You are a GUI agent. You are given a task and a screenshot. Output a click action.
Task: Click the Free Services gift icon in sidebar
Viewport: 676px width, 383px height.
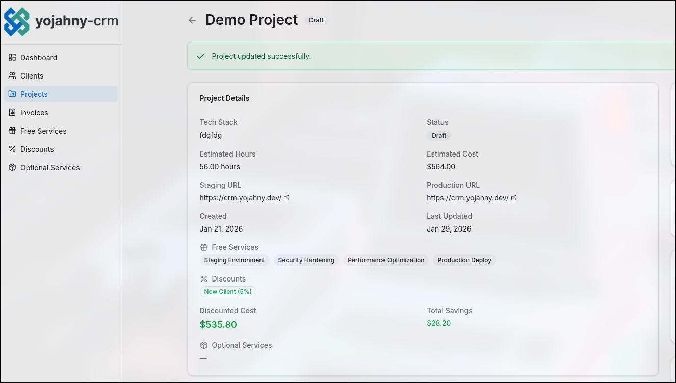pyautogui.click(x=12, y=131)
